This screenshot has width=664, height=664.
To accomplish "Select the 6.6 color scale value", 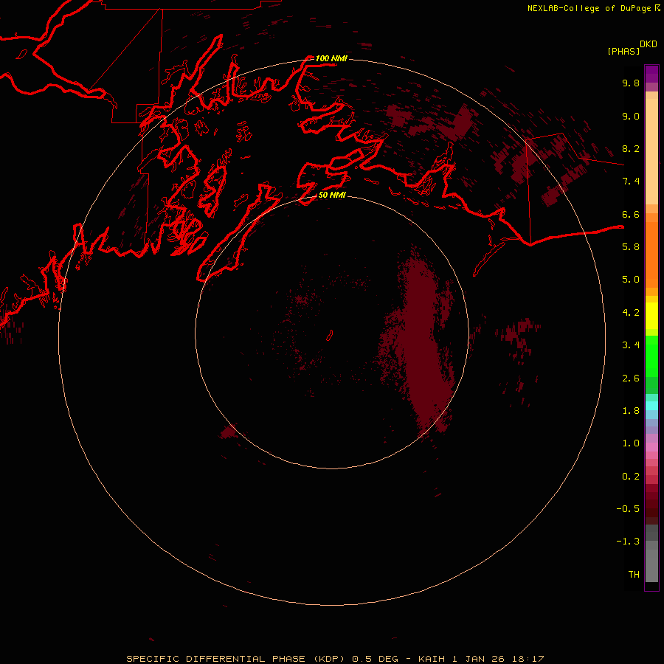I will 631,214.
